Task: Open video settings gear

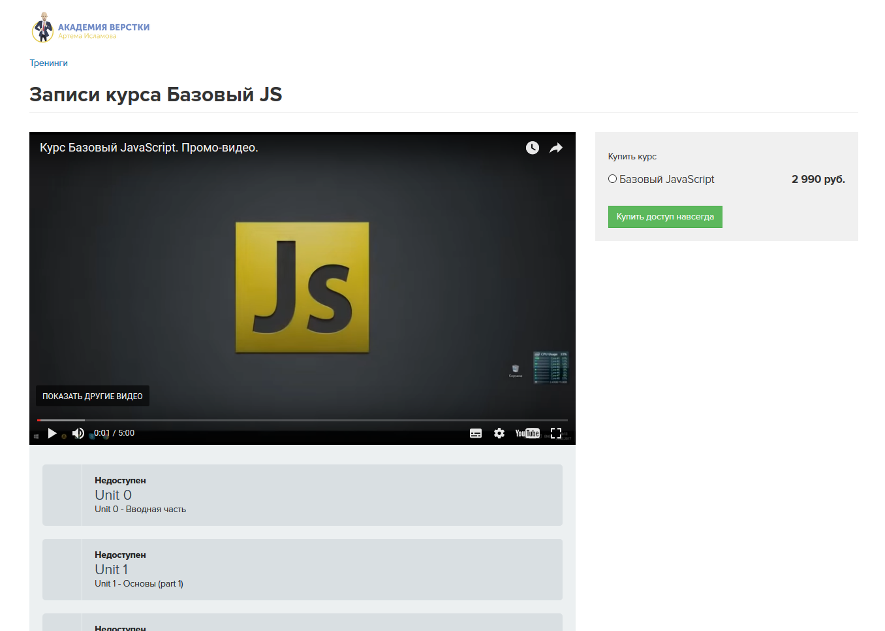Action: coord(499,433)
